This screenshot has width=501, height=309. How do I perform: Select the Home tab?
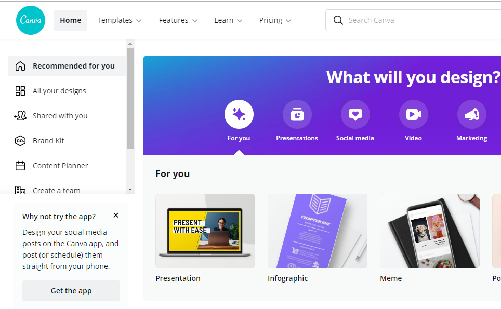point(70,20)
